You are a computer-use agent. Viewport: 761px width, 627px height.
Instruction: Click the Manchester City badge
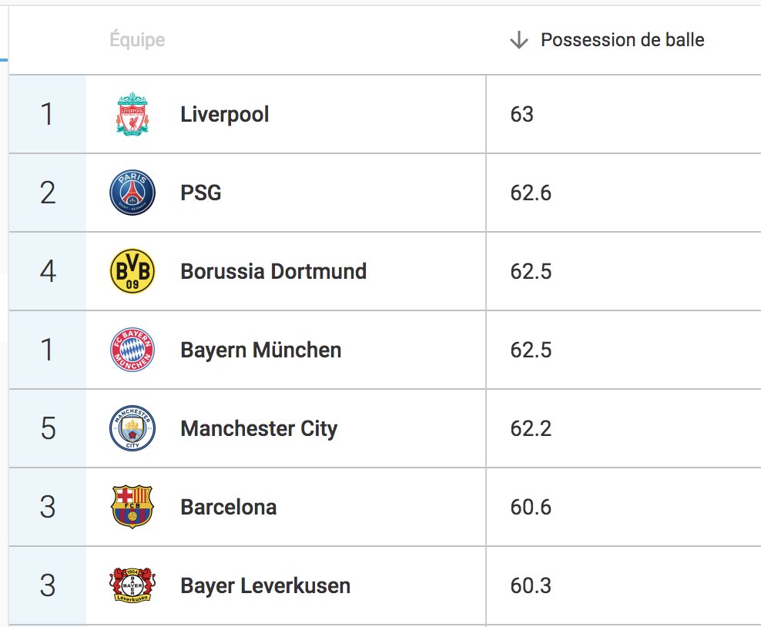(x=132, y=428)
